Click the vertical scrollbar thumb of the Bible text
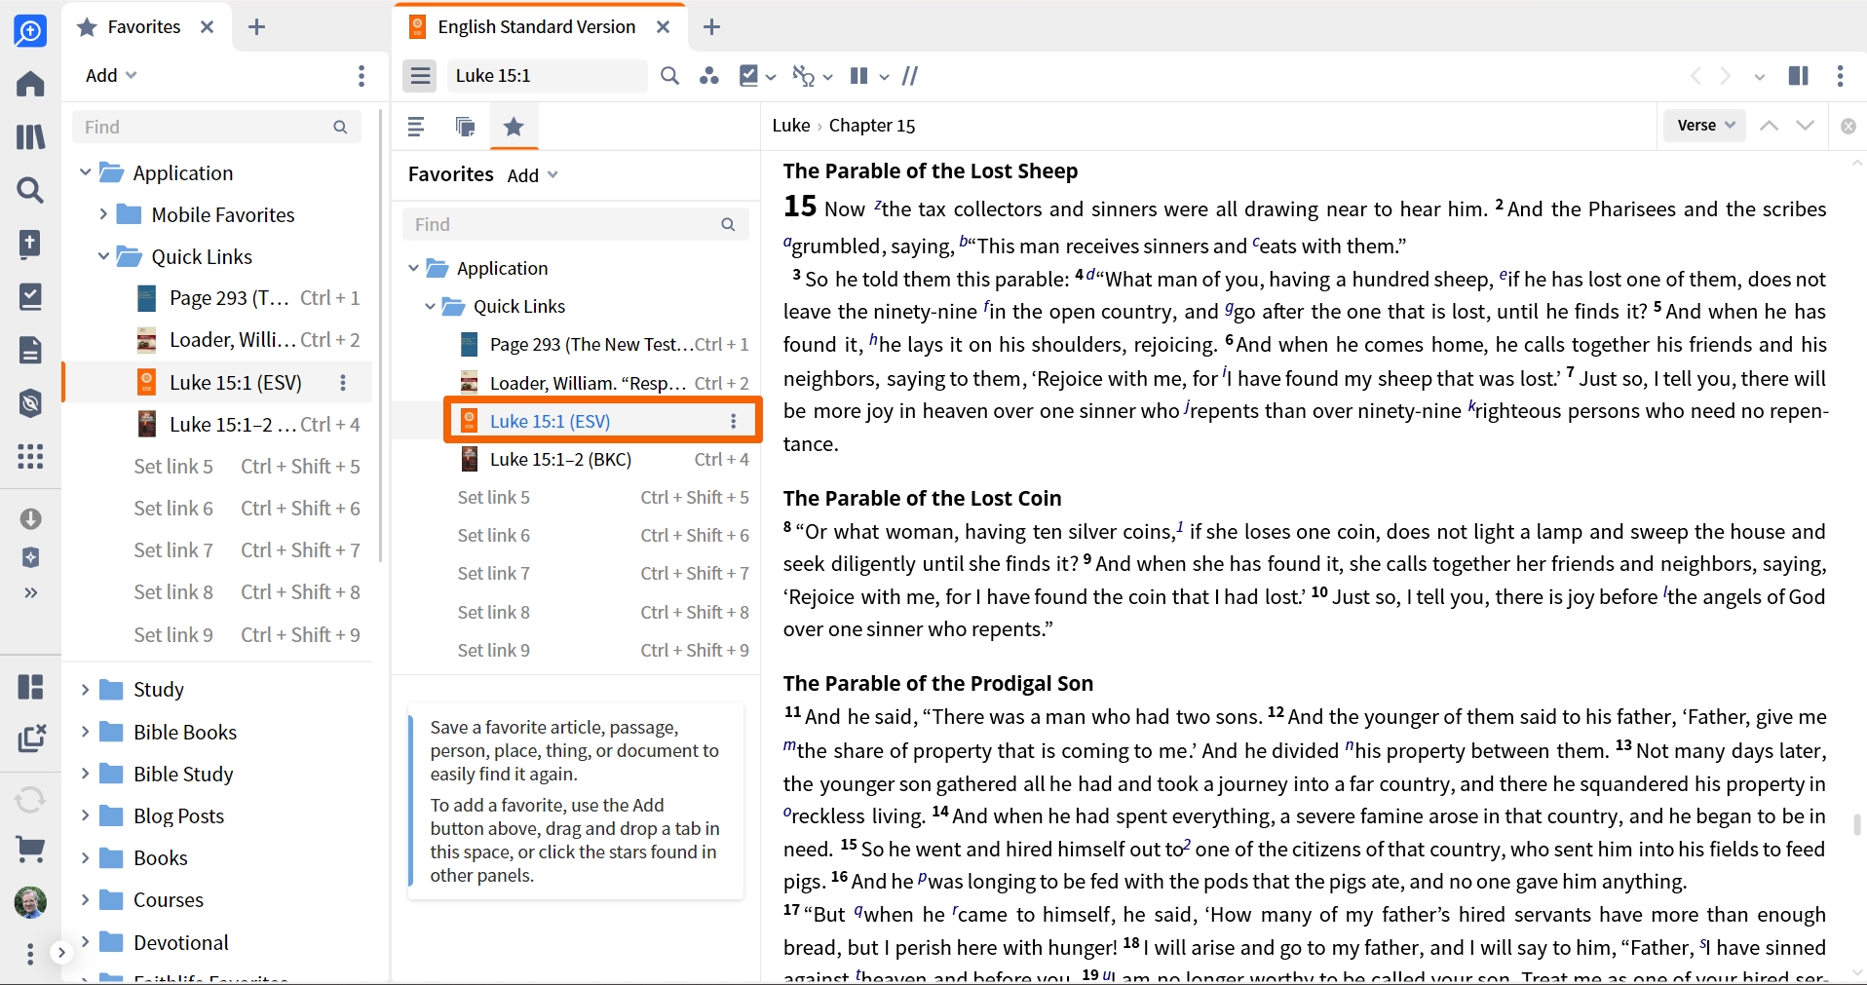Screen dimensions: 1867x985 pos(1857,825)
